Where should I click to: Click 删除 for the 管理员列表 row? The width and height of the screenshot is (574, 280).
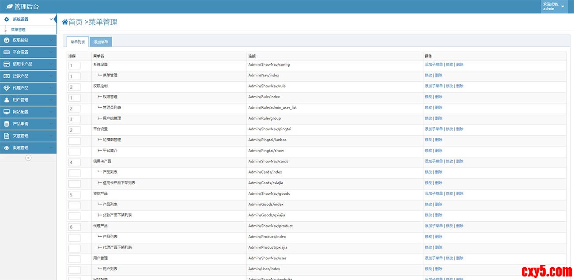[x=438, y=107]
